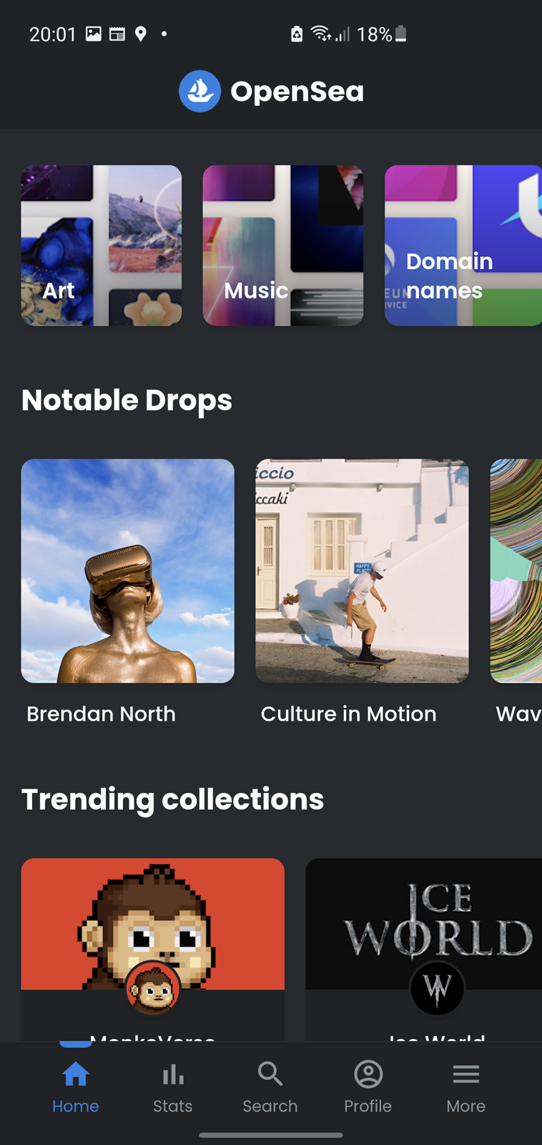Open the Culture in Motion drop image

(x=363, y=570)
